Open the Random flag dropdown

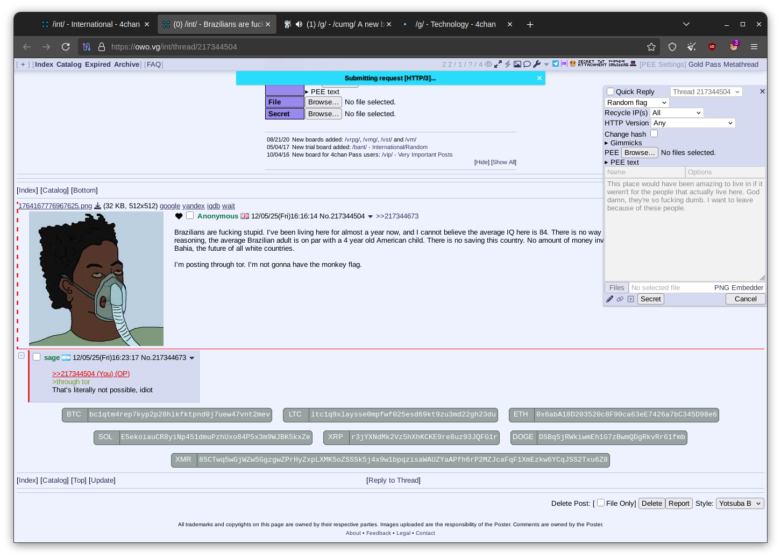(637, 103)
